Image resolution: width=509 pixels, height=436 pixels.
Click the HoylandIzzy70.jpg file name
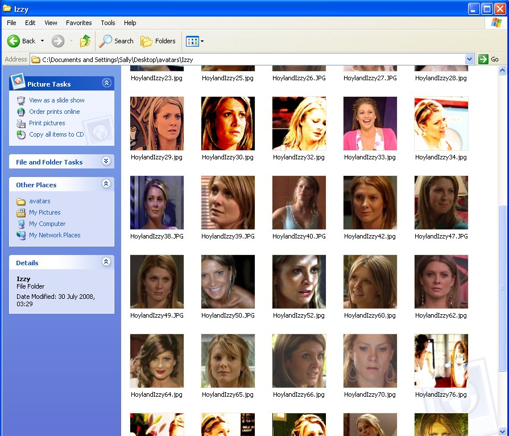(370, 395)
